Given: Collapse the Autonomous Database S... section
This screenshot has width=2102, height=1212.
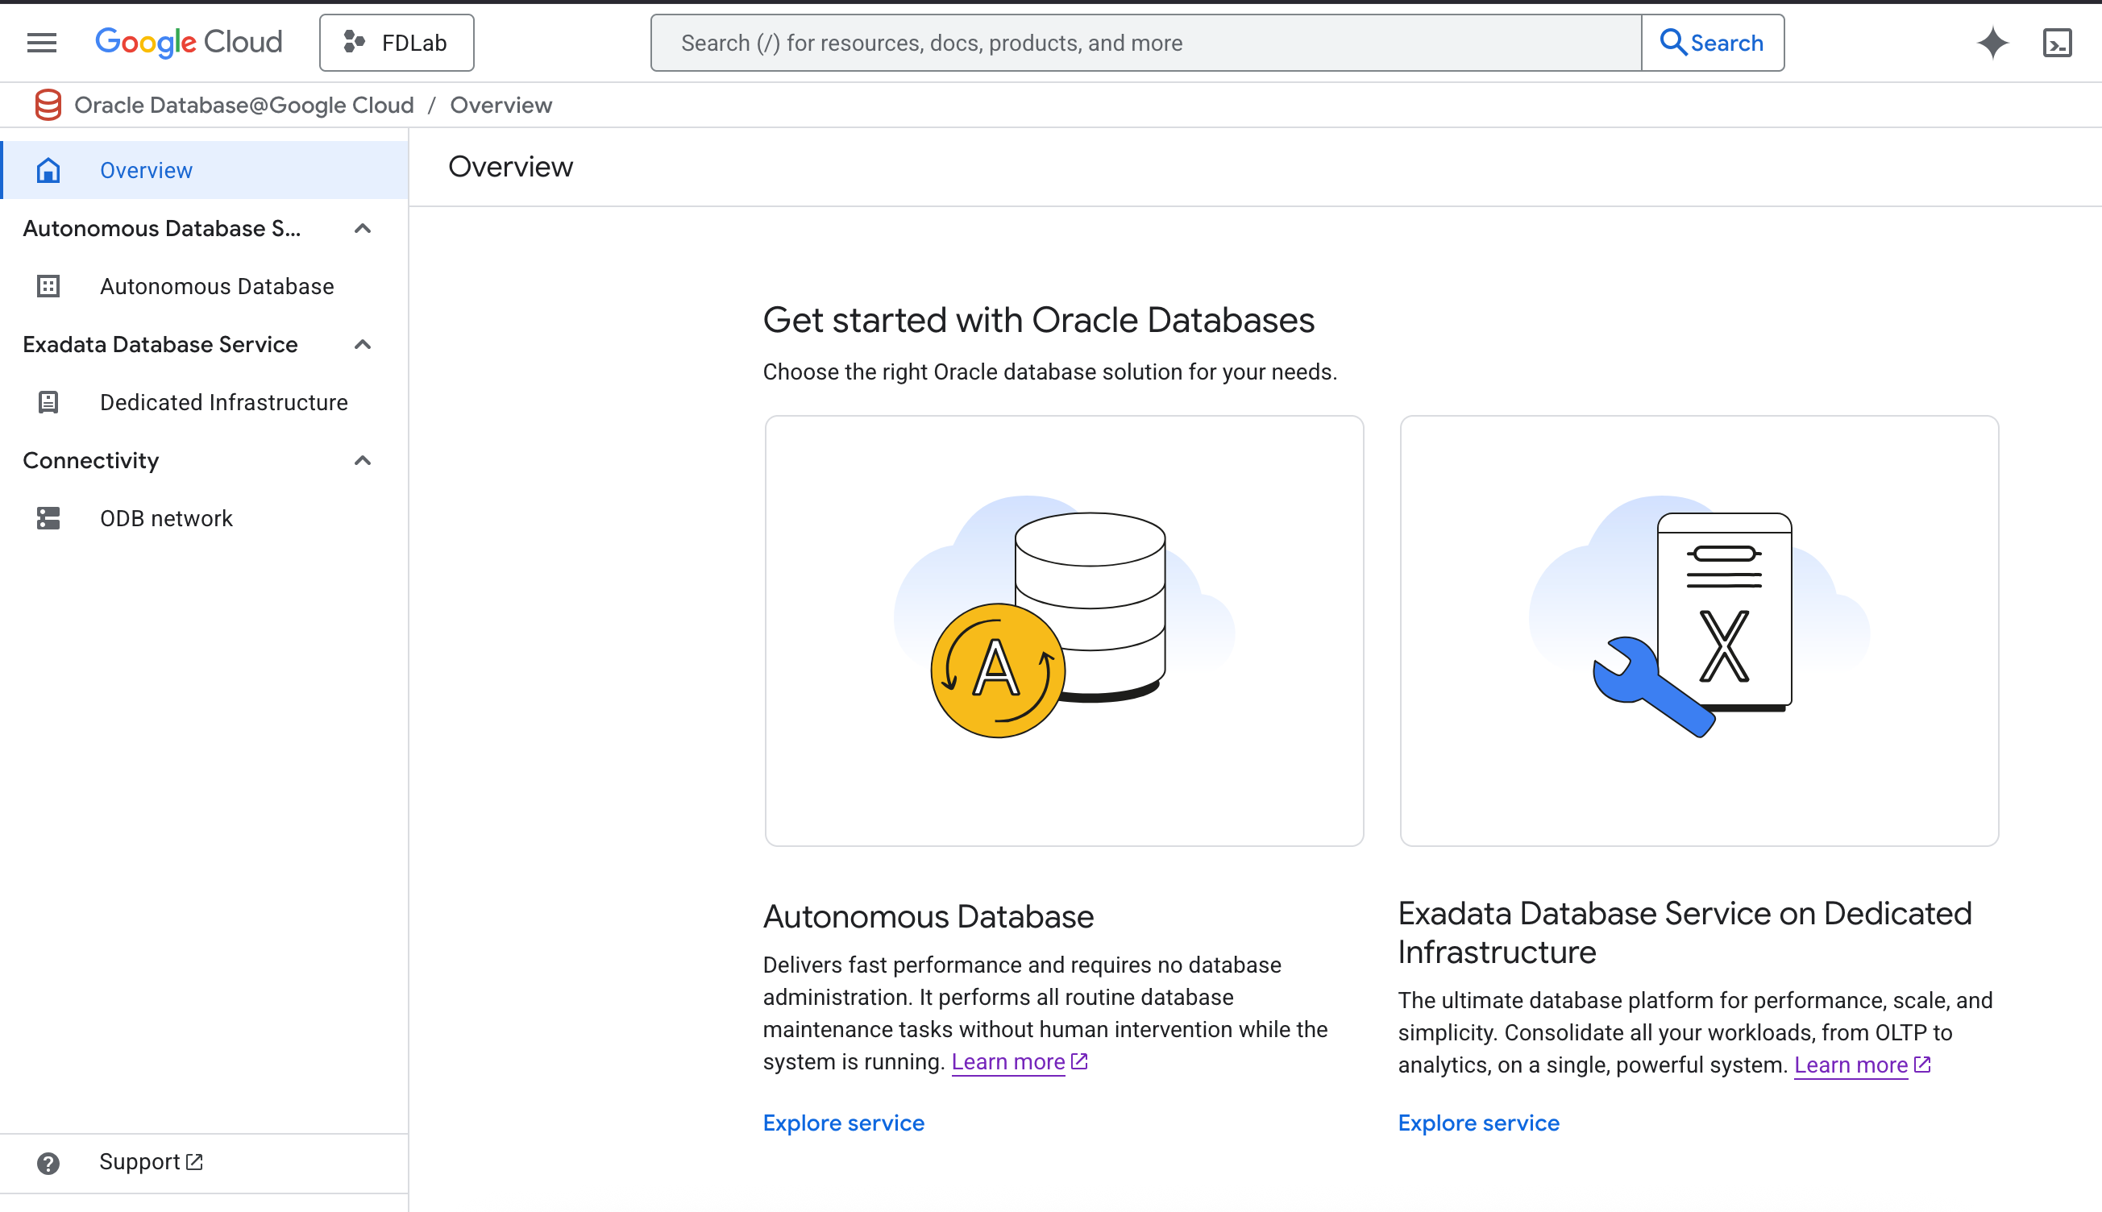Looking at the screenshot, I should coord(362,228).
